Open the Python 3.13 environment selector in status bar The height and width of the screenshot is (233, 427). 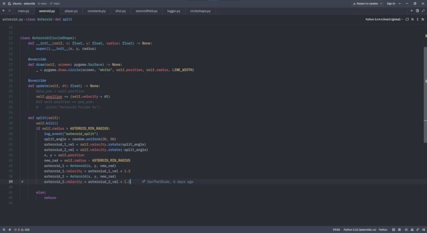(359, 230)
